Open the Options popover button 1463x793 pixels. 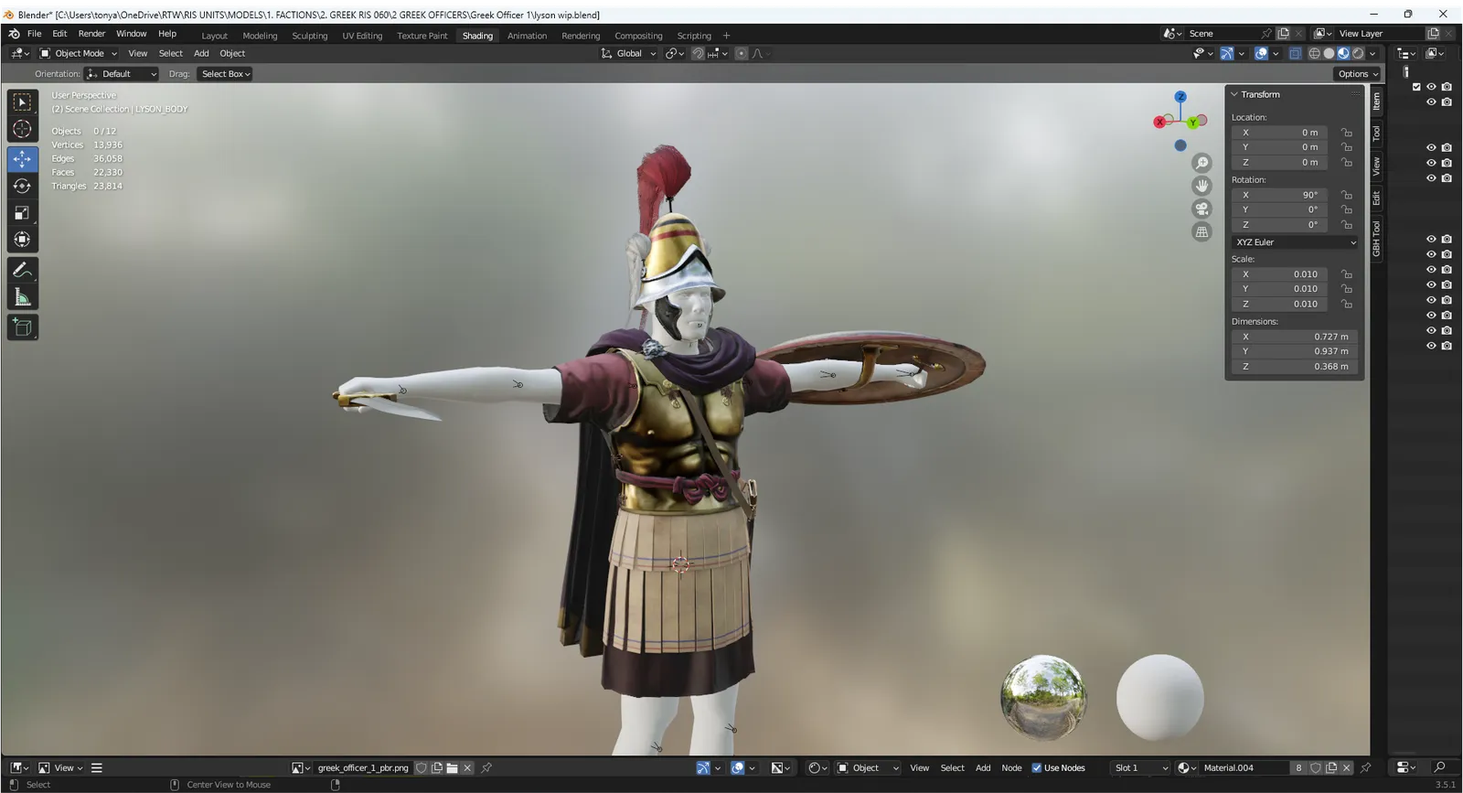(1357, 74)
